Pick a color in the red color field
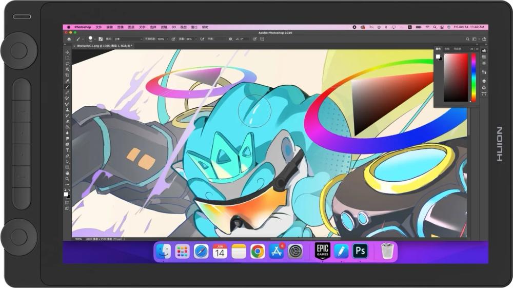Image resolution: width=513 pixels, height=288 pixels. pos(456,78)
